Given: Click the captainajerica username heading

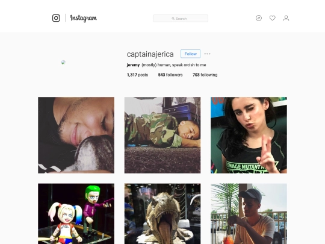Looking at the screenshot, I should click(150, 54).
